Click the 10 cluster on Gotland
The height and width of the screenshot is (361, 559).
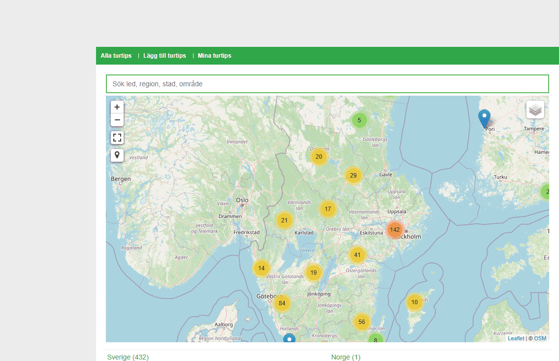[414, 302]
